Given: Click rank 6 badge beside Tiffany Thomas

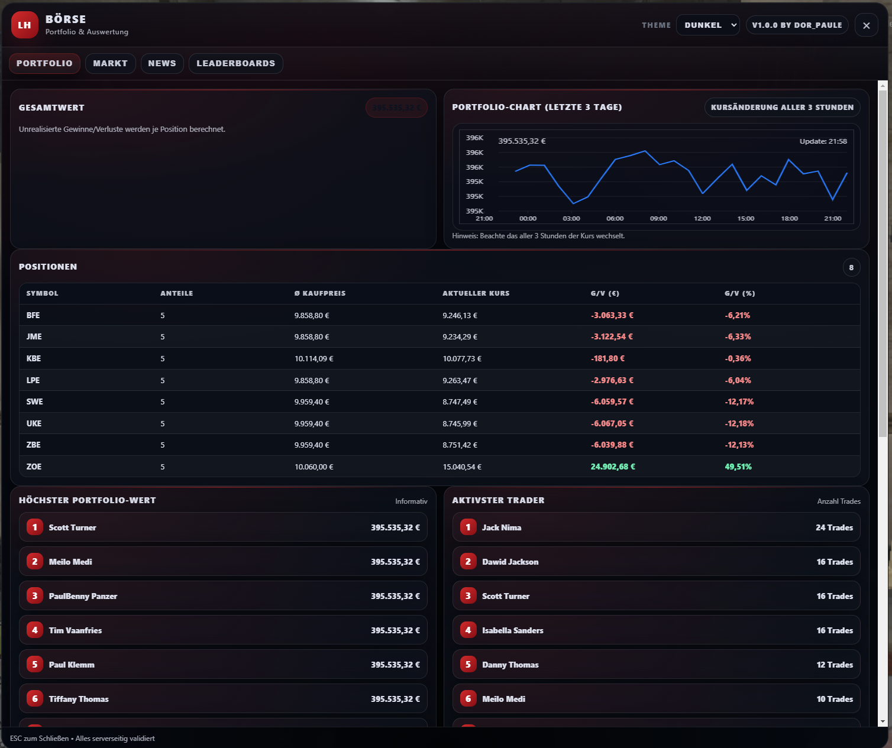Looking at the screenshot, I should [x=35, y=698].
